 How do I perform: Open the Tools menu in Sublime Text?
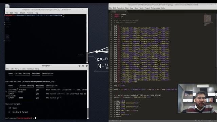[x=141, y=8]
